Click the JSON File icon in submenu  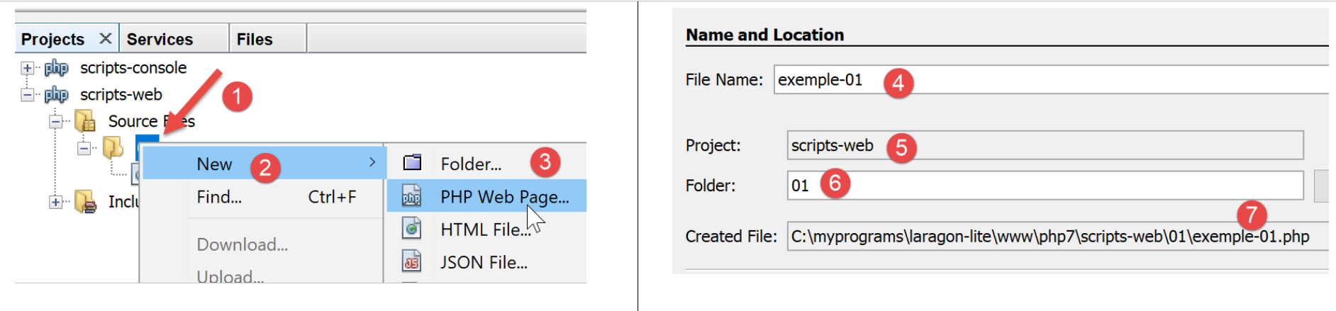(412, 261)
